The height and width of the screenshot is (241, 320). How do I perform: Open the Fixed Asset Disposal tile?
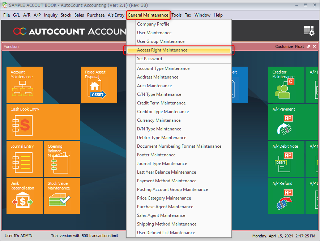point(99,85)
